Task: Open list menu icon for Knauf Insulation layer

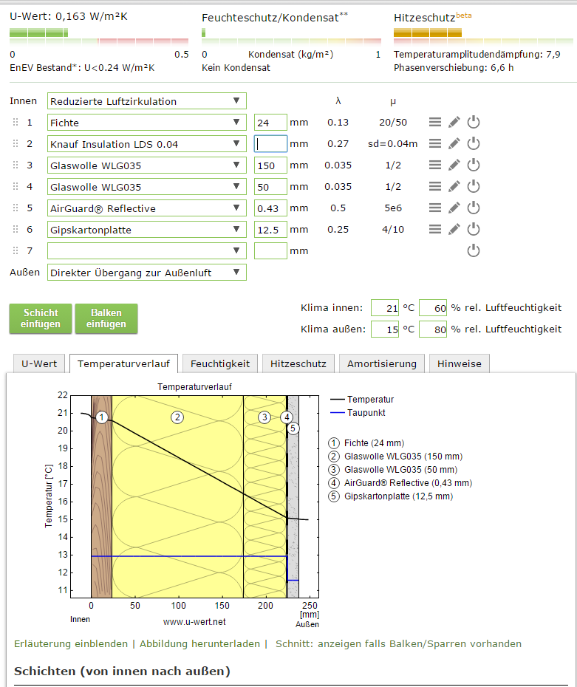Action: [x=436, y=144]
